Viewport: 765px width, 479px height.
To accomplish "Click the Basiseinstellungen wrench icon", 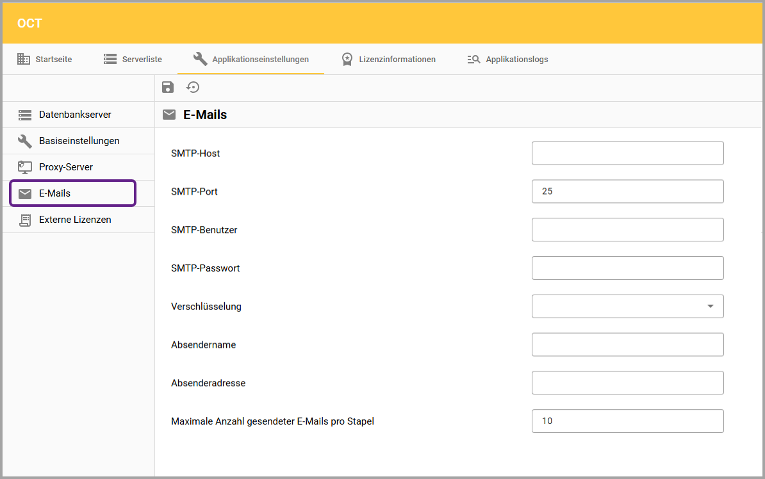I will coord(25,141).
